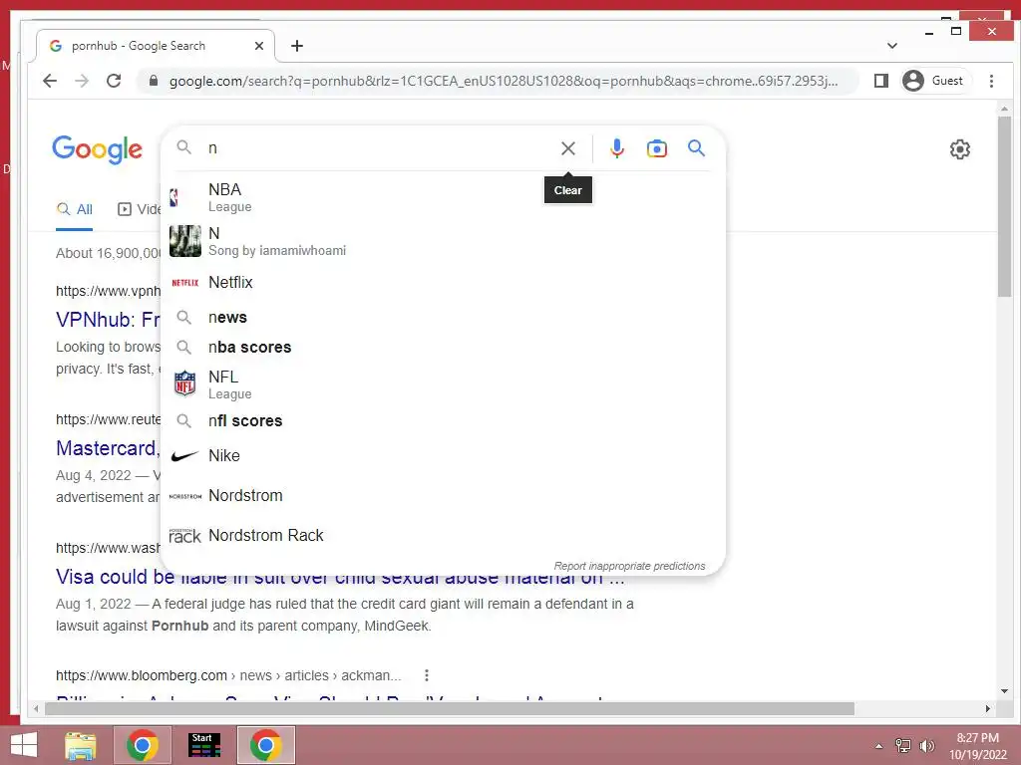Open network status tray icon

point(903,746)
